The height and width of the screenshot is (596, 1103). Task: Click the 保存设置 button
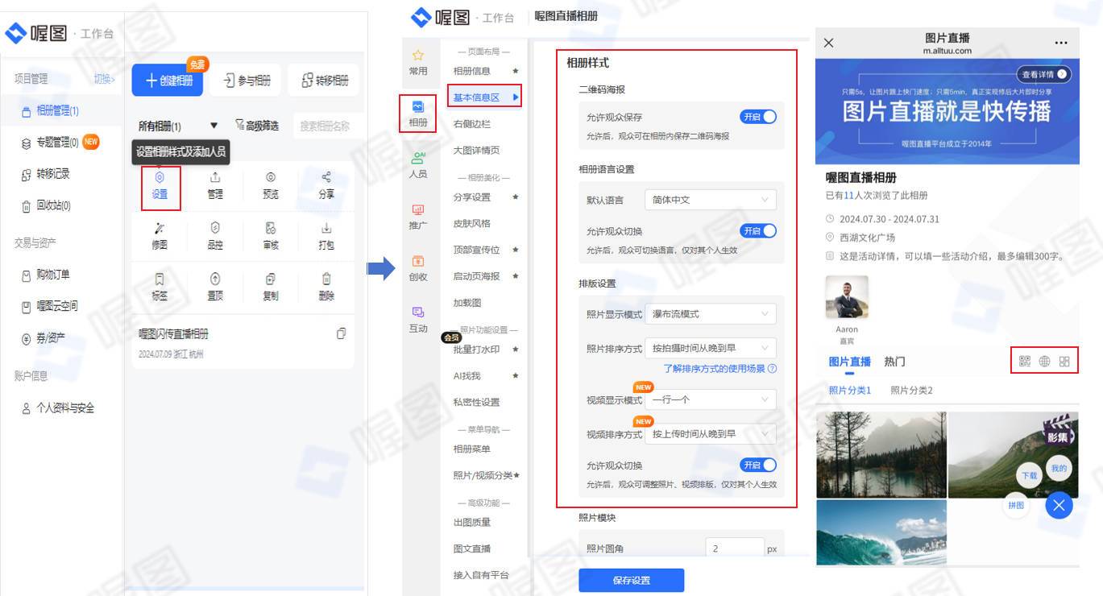tap(631, 581)
